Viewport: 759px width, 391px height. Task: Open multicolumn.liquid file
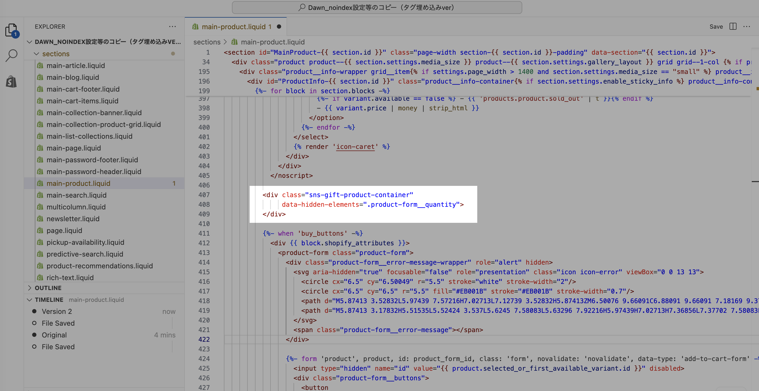pyautogui.click(x=76, y=207)
